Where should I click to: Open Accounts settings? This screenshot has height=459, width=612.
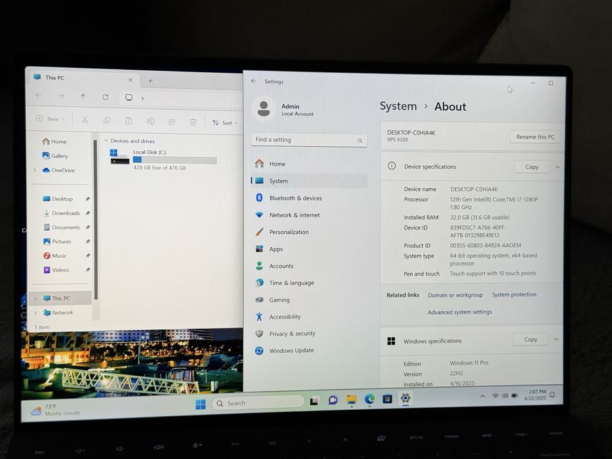[x=309, y=266]
